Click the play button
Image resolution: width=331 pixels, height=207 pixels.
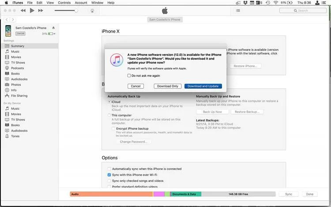coord(32,10)
